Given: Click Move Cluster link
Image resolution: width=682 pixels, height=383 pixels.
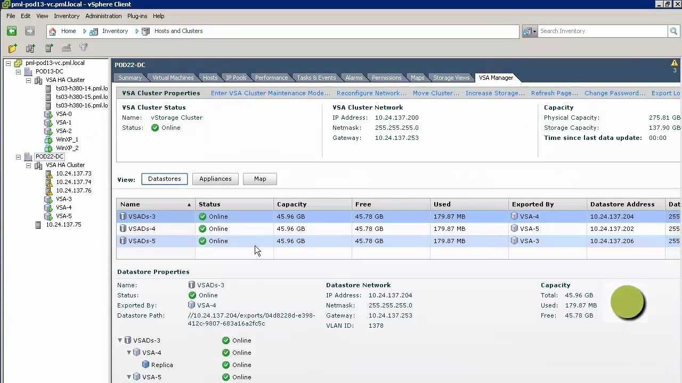Looking at the screenshot, I should tap(436, 93).
